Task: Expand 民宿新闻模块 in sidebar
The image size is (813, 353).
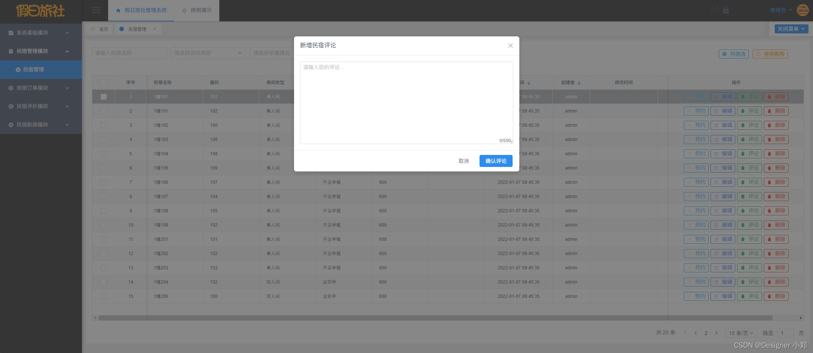Action: click(x=41, y=125)
